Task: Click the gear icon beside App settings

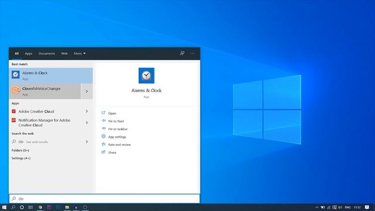Action: pyautogui.click(x=103, y=137)
